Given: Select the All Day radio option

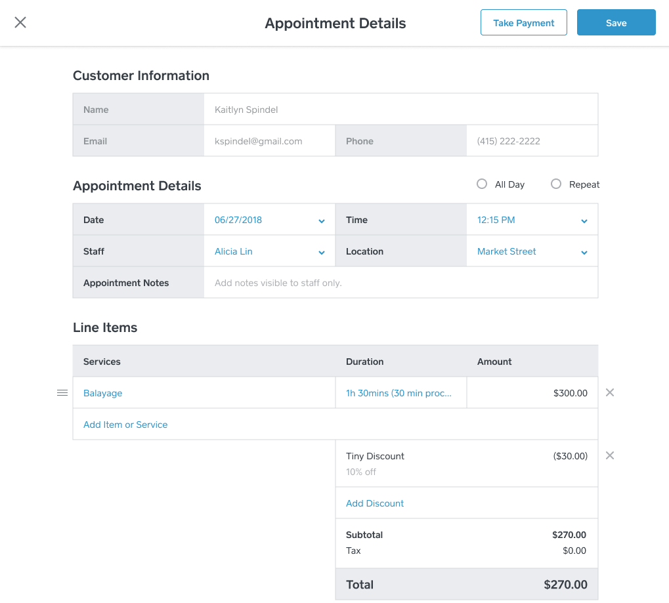Looking at the screenshot, I should point(482,184).
